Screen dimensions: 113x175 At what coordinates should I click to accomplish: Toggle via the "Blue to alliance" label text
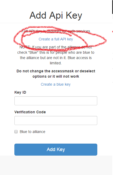pyautogui.click(x=33, y=132)
